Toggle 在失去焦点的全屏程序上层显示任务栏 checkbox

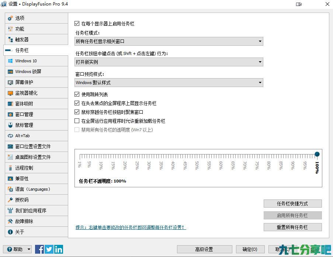point(77,103)
